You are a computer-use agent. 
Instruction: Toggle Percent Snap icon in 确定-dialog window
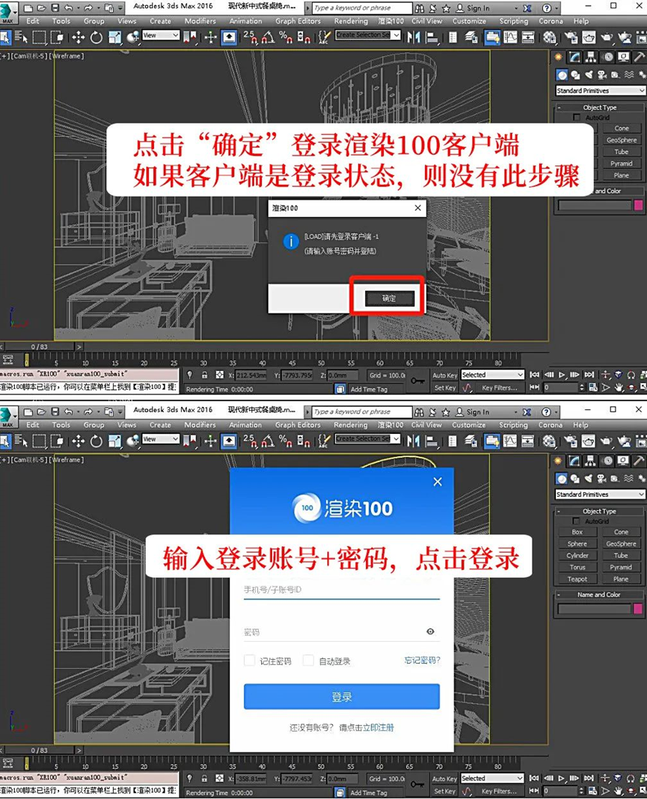(x=285, y=37)
